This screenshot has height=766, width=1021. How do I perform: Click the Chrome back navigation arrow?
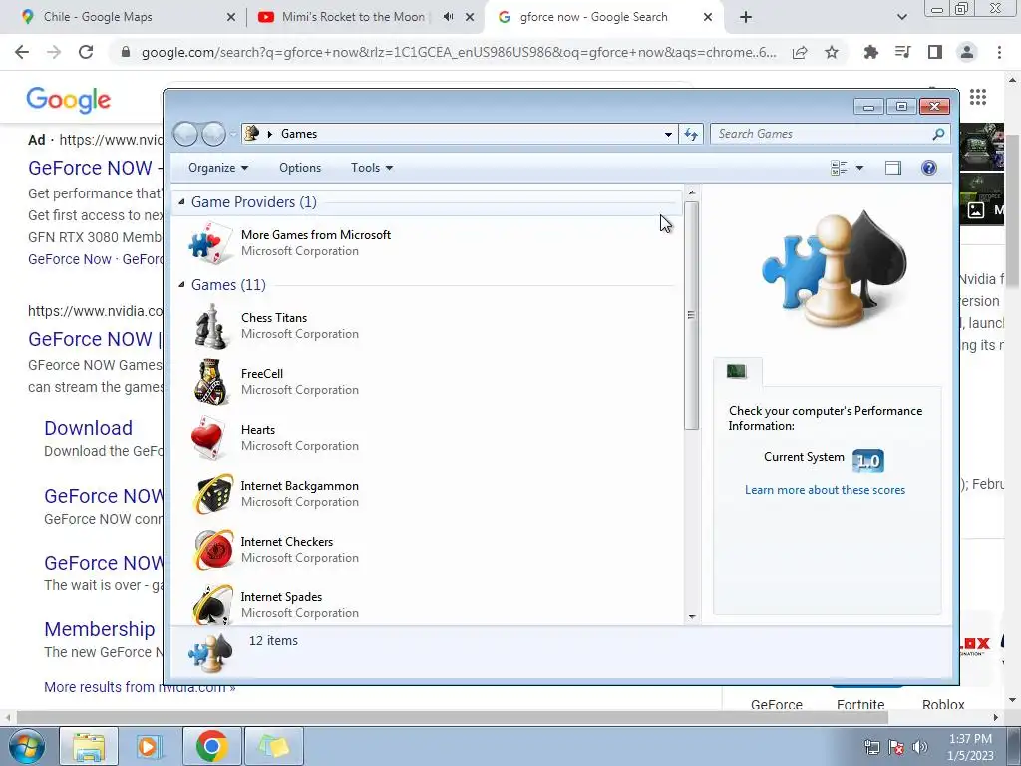pyautogui.click(x=22, y=52)
